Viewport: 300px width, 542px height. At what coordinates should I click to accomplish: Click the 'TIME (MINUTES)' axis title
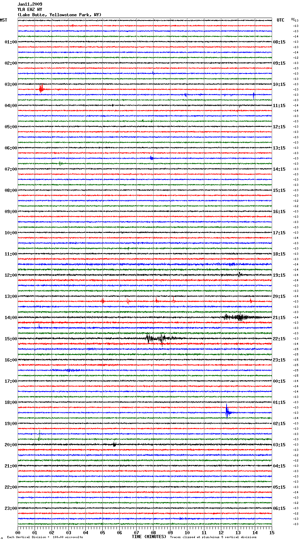pyautogui.click(x=149, y=537)
